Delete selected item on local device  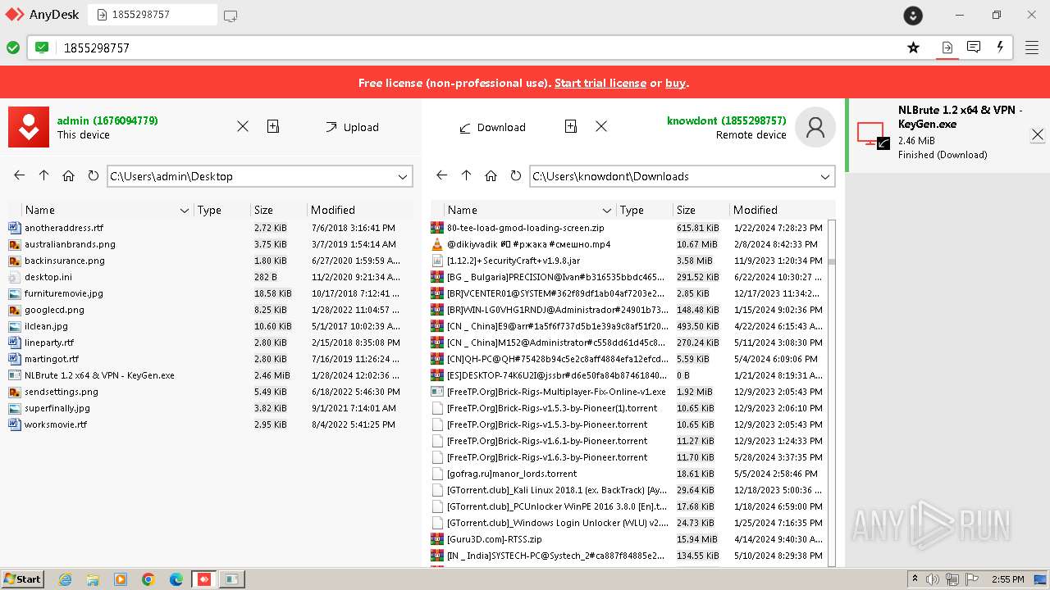[x=243, y=126]
